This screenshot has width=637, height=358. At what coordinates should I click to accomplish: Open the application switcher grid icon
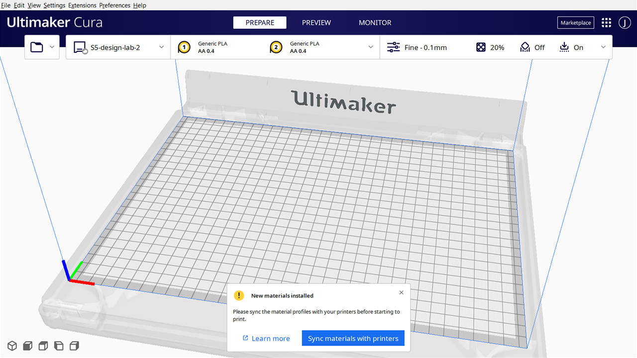(606, 22)
